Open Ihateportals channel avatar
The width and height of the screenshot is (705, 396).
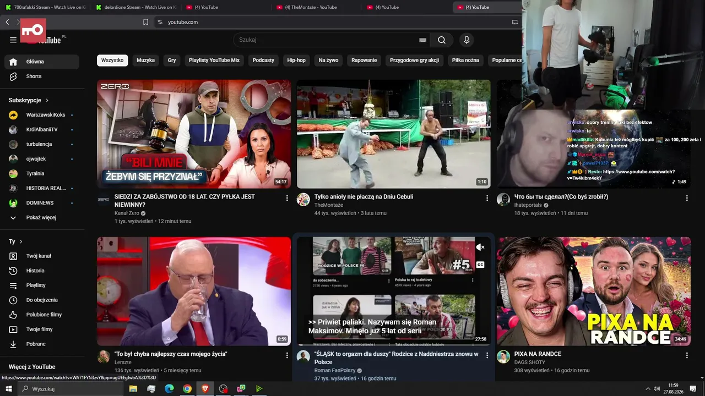(503, 199)
